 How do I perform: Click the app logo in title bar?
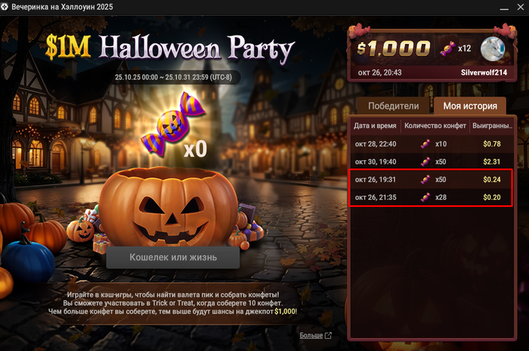5,7
